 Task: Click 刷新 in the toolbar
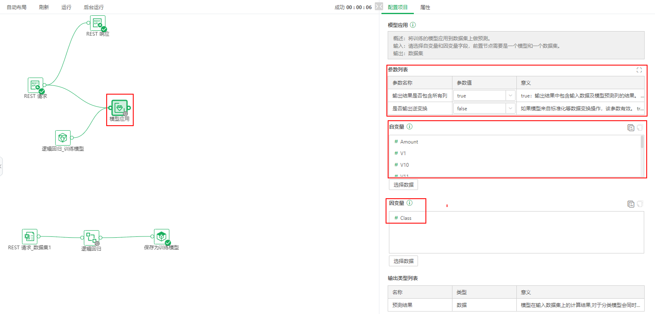point(44,7)
